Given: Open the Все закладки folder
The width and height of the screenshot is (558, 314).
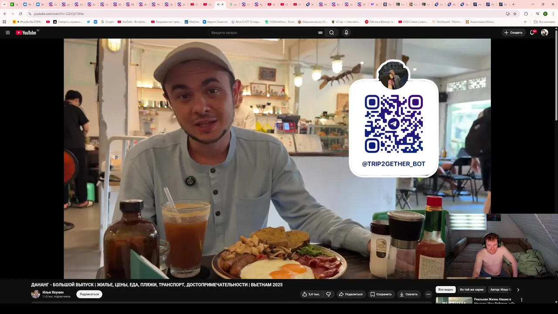Looking at the screenshot, I should (x=544, y=21).
